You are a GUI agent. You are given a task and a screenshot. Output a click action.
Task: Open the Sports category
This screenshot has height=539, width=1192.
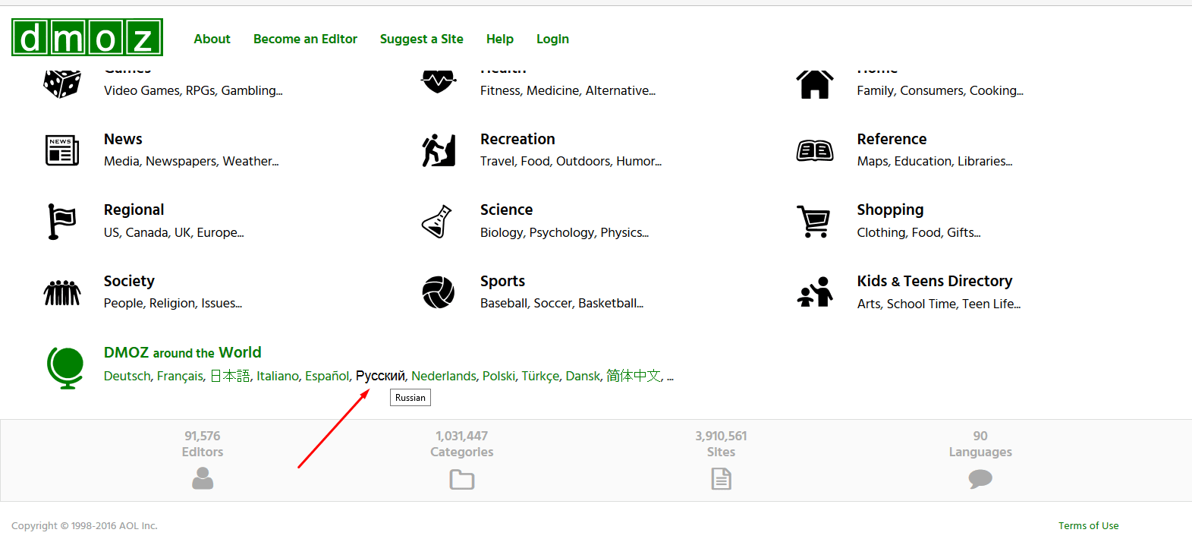coord(502,281)
